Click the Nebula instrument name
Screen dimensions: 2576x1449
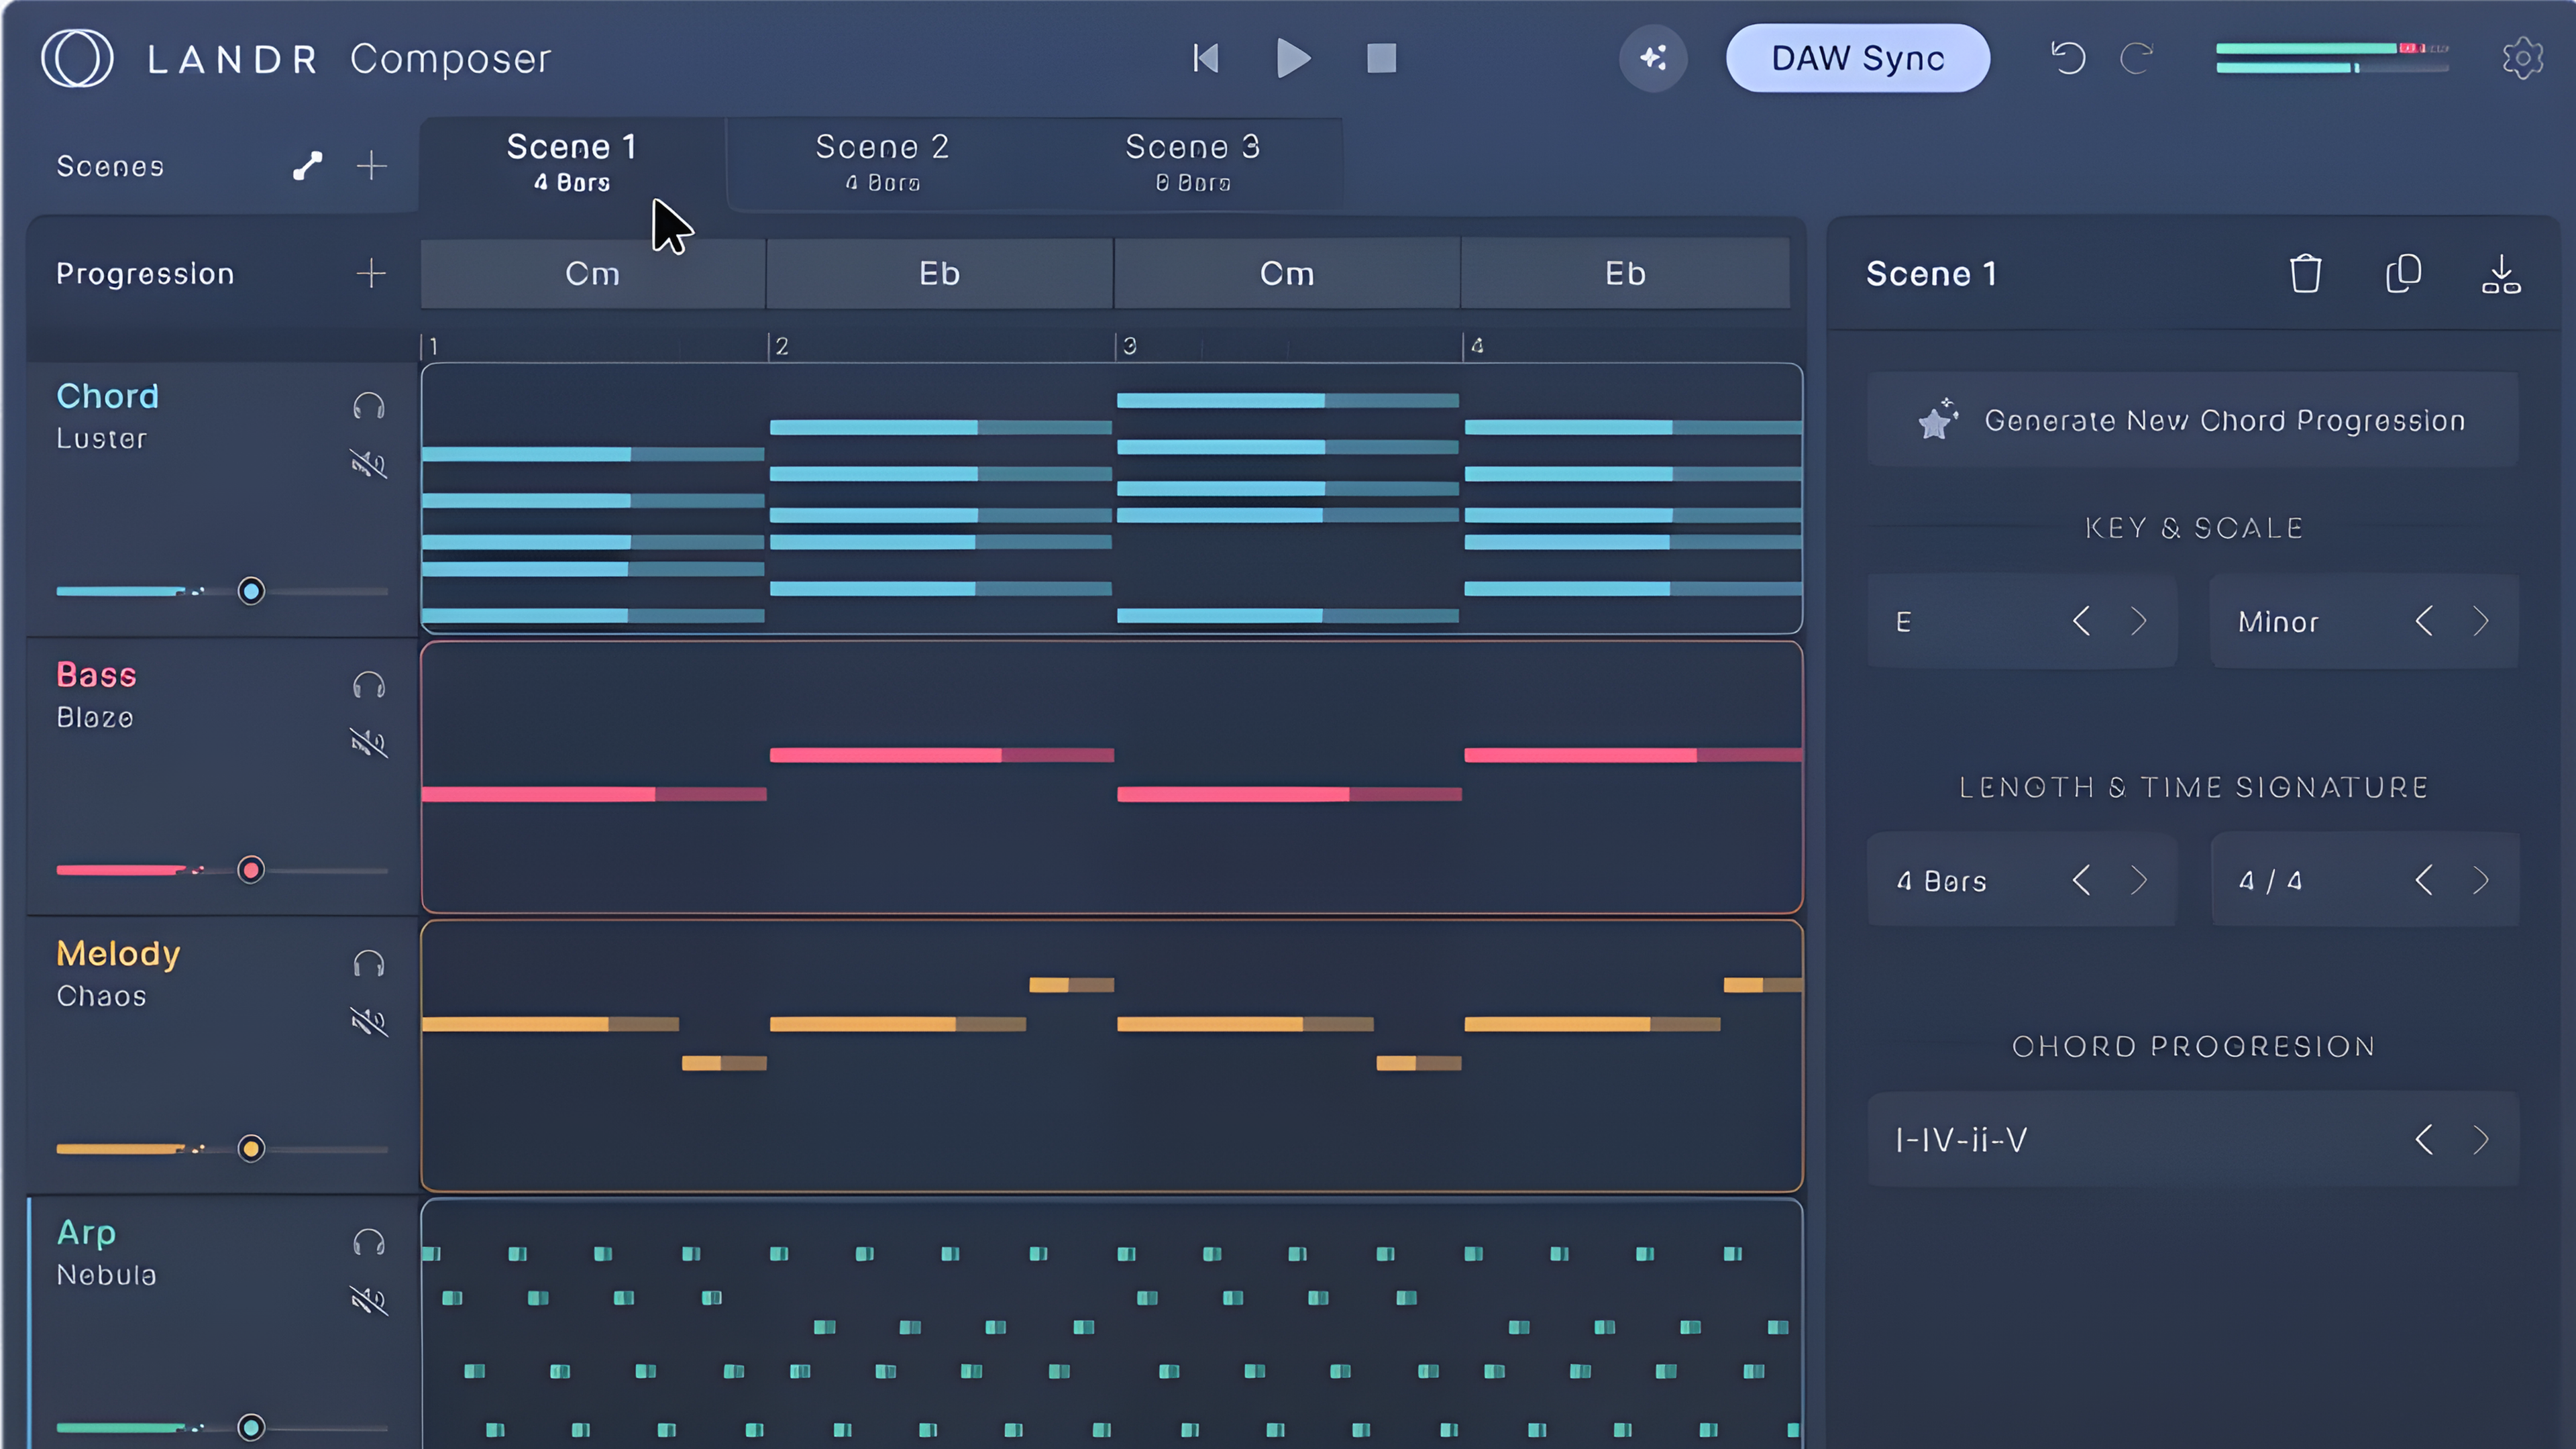(106, 1275)
